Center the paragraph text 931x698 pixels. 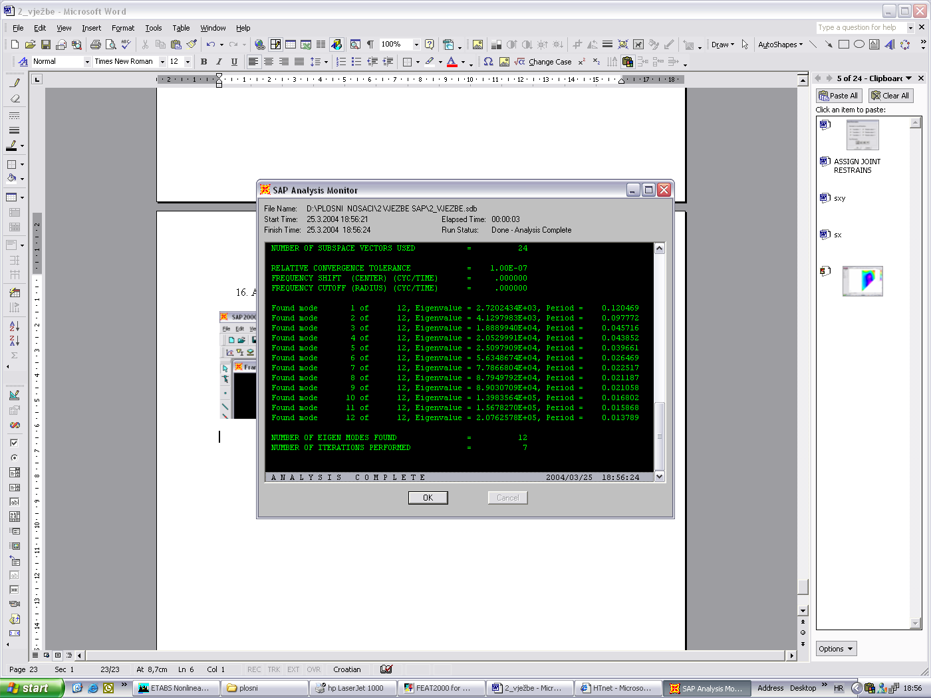[269, 62]
